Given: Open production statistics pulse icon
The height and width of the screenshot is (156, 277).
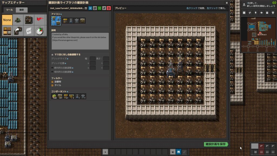Looking at the screenshot, I should pos(250,13).
